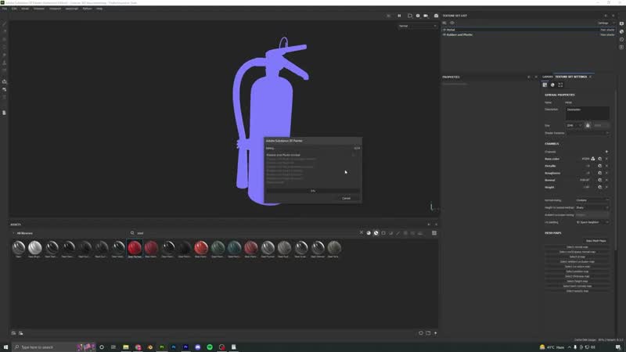Screen dimensions: 626x352
Task: Open the Python menu
Action: coord(87,9)
